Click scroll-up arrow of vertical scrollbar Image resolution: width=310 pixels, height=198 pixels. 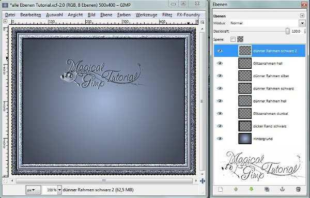pyautogui.click(x=202, y=28)
